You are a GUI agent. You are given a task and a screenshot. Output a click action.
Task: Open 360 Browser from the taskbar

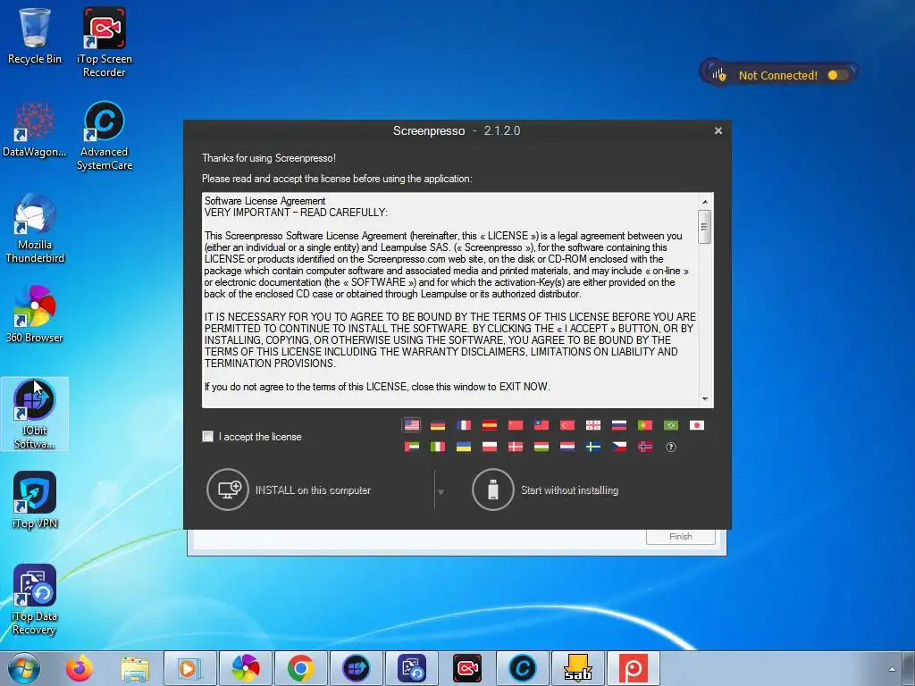pos(245,668)
